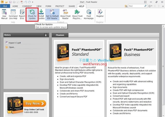Open Command Line Help
Image resolution: width=165 pixels, height=117 pixels.
pyautogui.click(x=13, y=14)
